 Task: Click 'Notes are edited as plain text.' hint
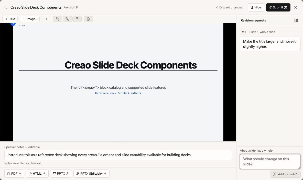tap(23, 163)
